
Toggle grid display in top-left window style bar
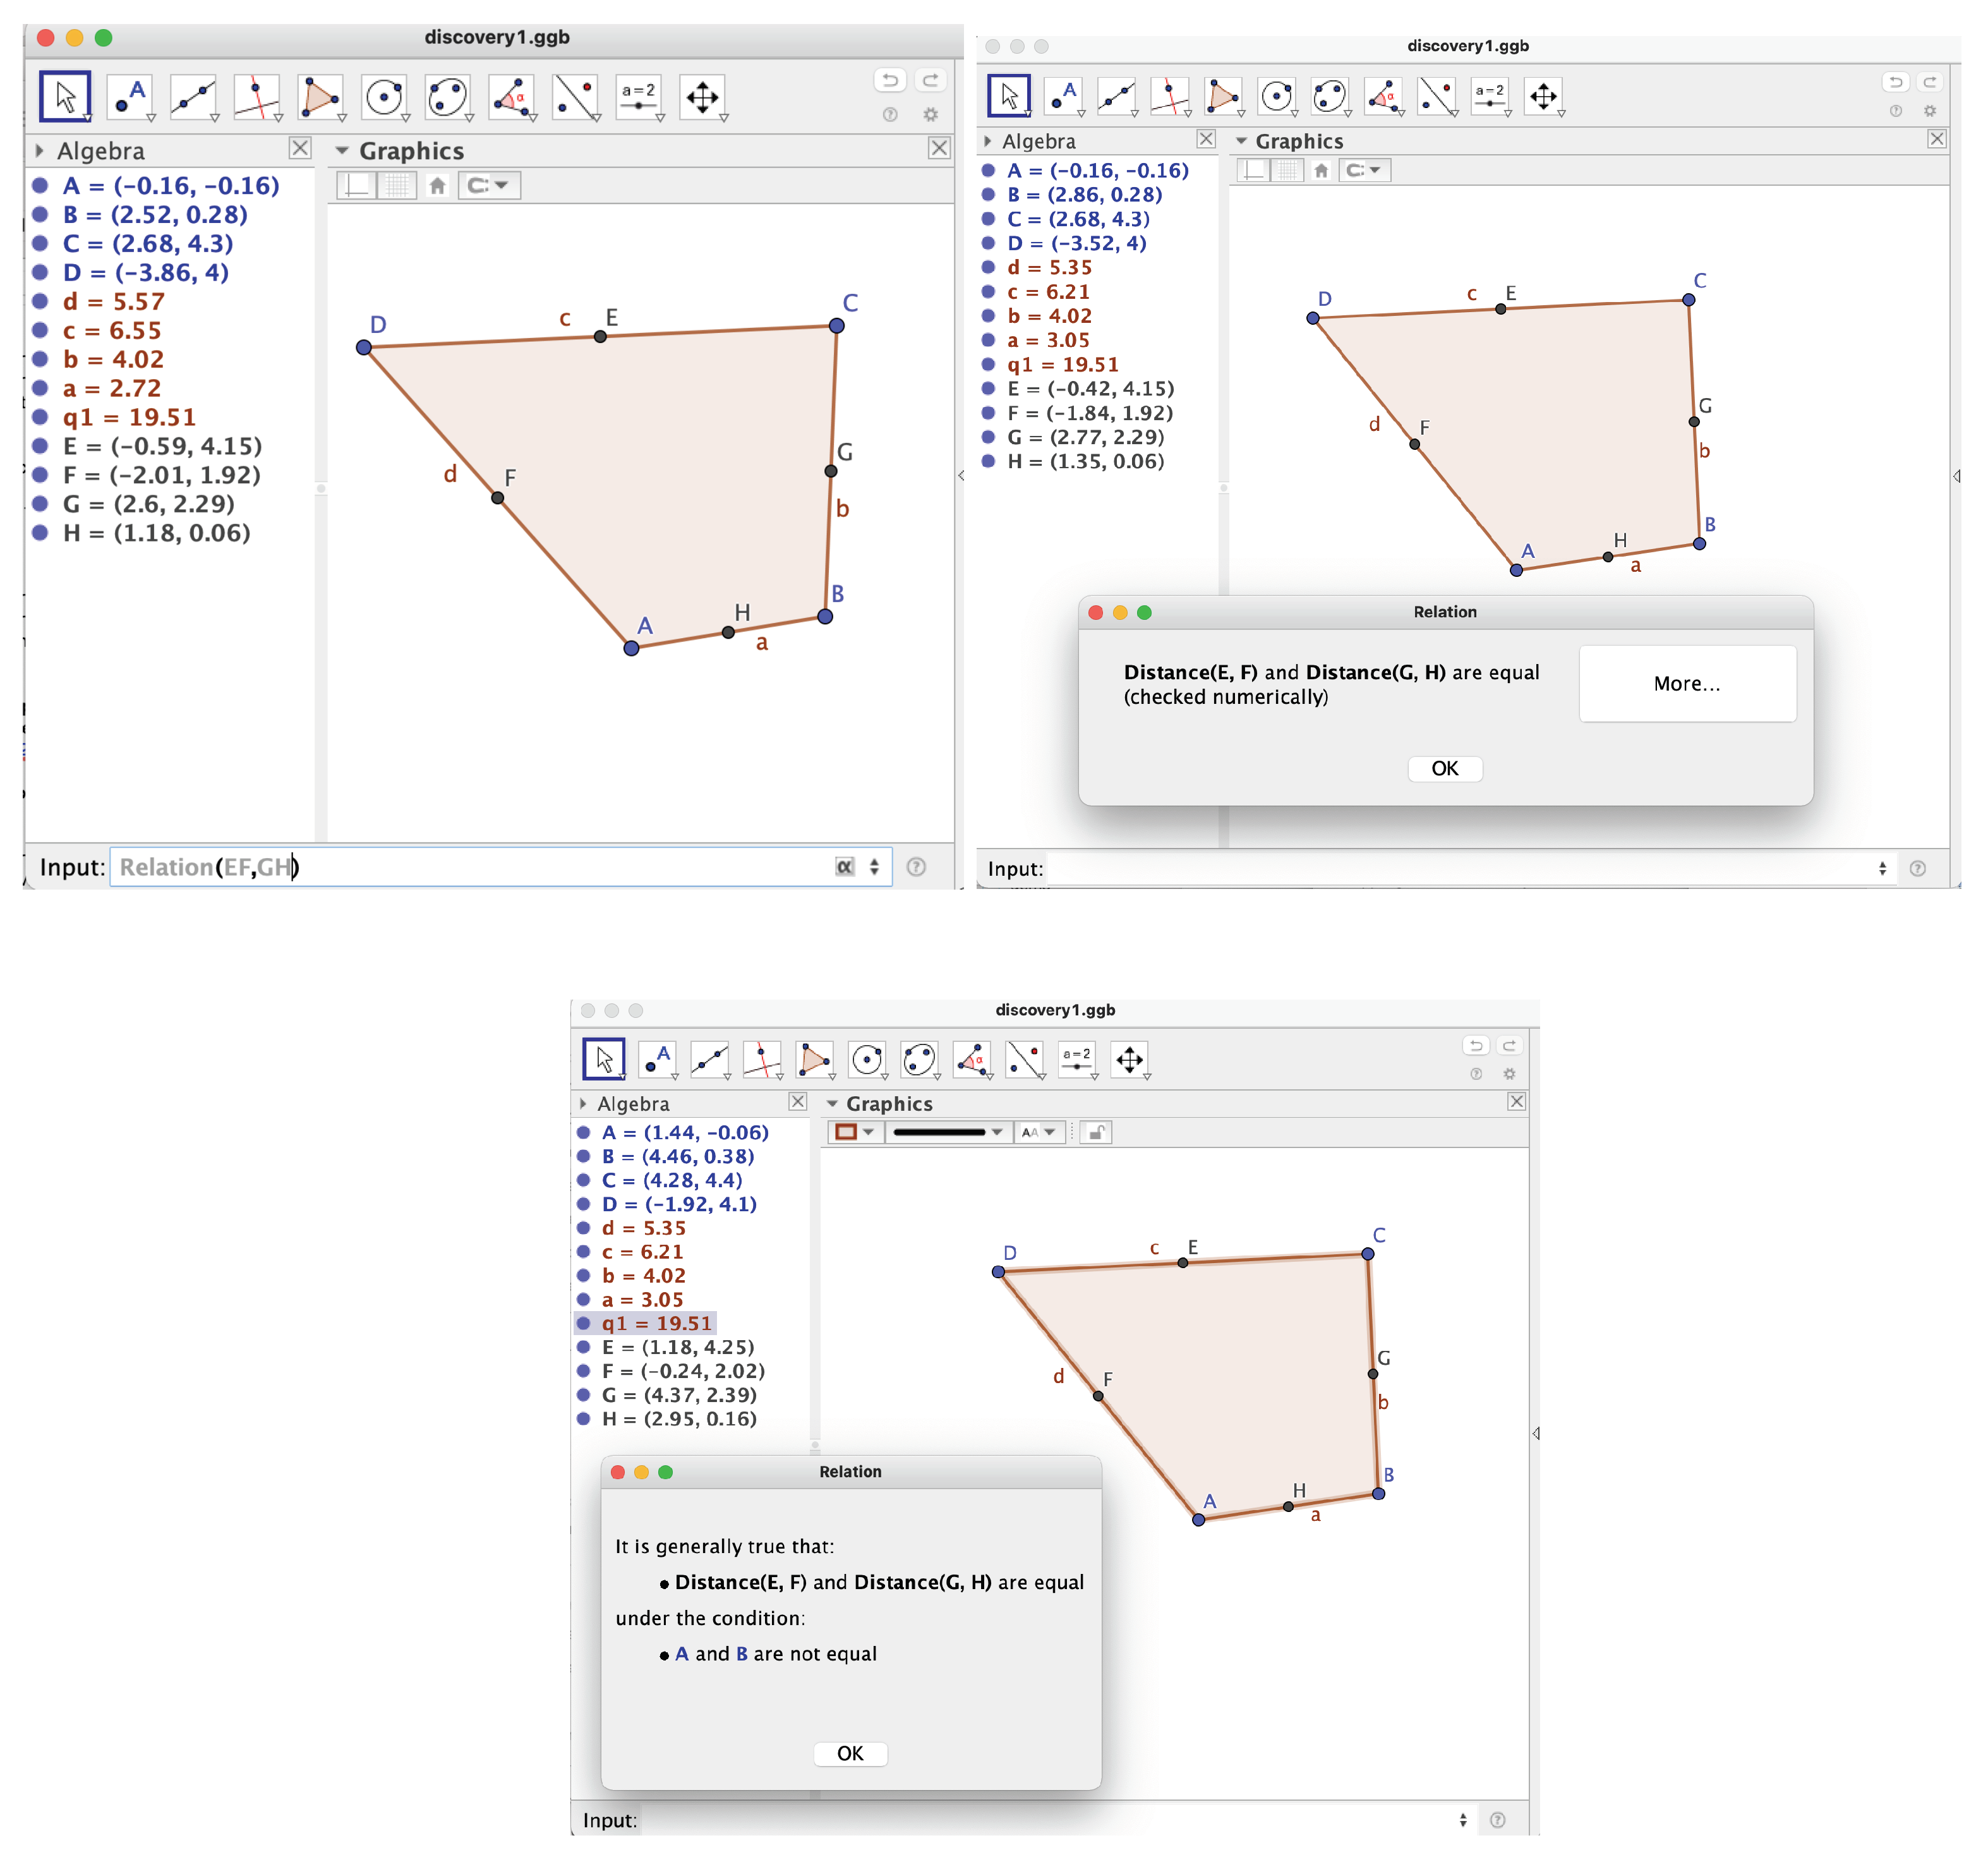click(x=397, y=186)
